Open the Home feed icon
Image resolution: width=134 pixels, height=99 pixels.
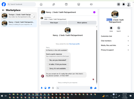41,4
